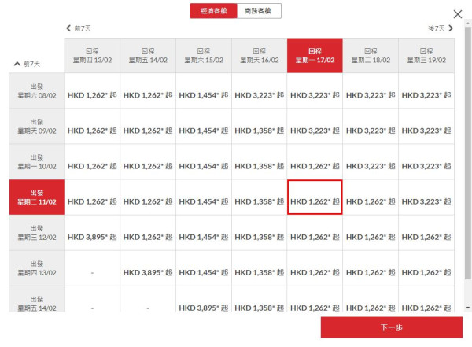Select return column 星期天 16/02

(x=260, y=56)
